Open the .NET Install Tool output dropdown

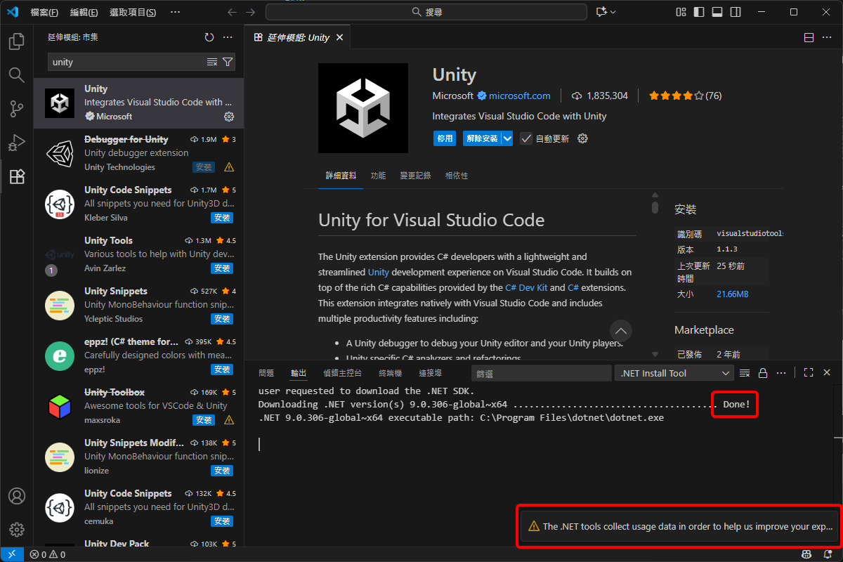click(674, 373)
